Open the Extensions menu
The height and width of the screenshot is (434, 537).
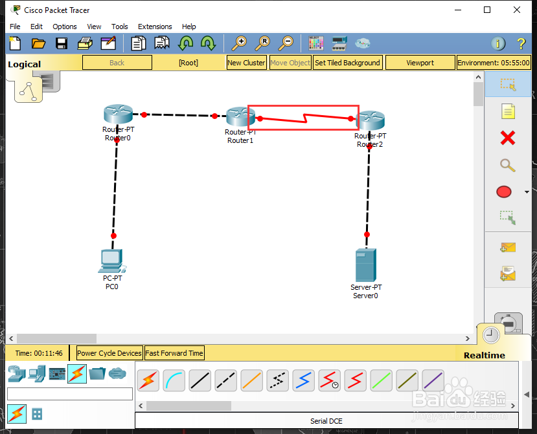(155, 27)
